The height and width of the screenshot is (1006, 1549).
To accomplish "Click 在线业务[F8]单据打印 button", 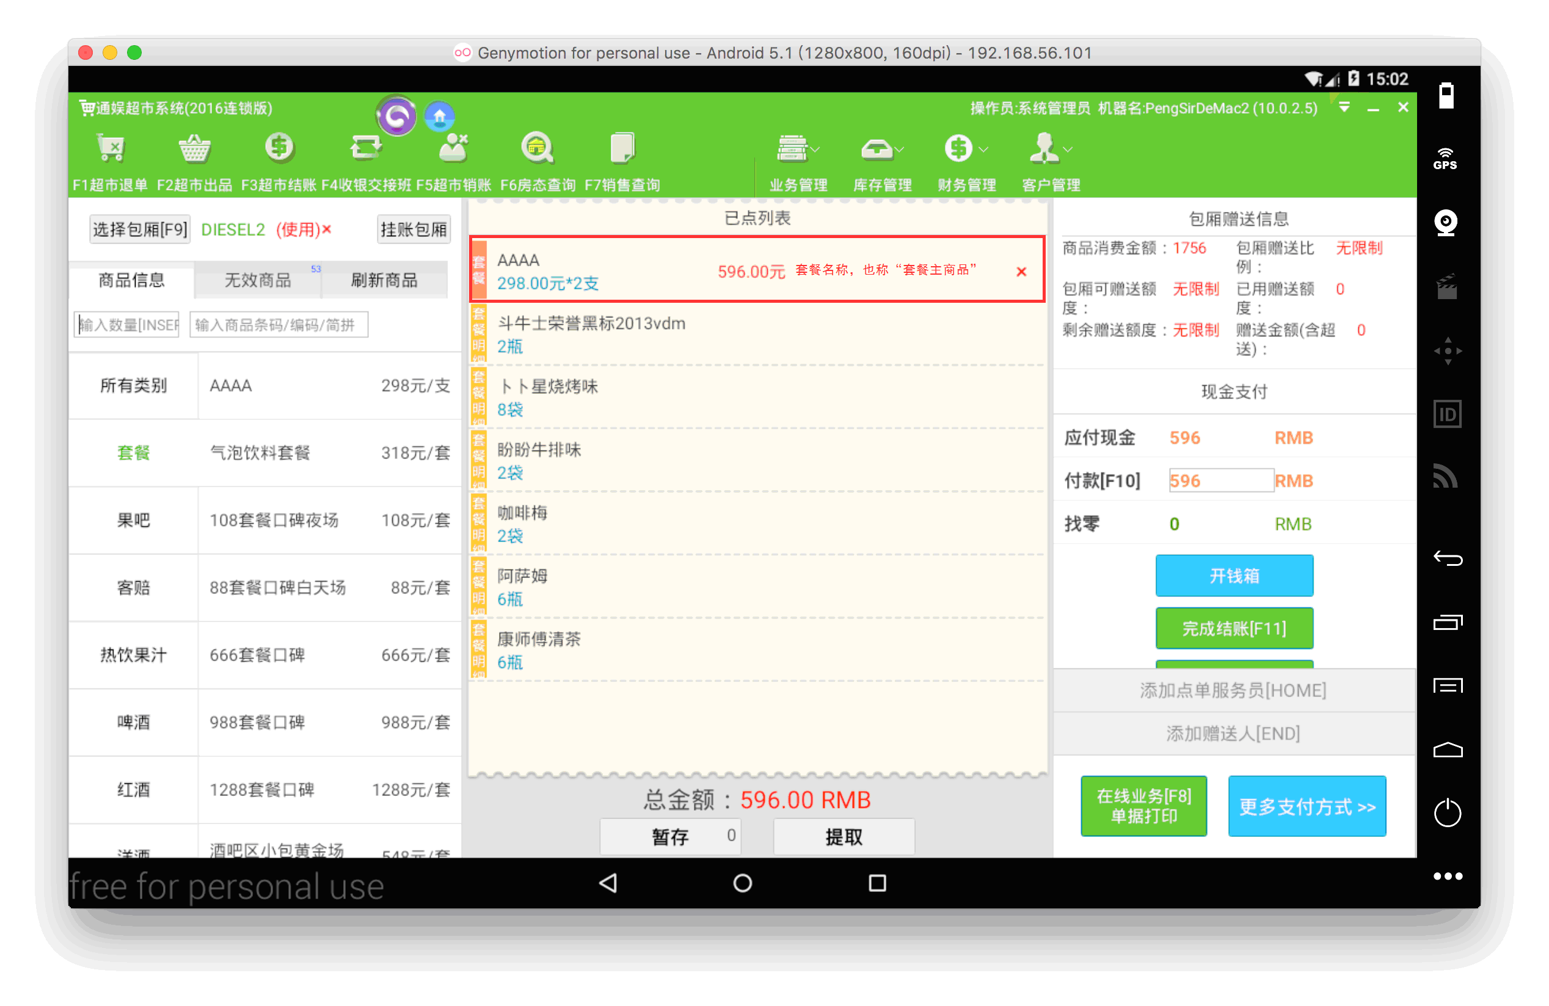I will (x=1143, y=806).
